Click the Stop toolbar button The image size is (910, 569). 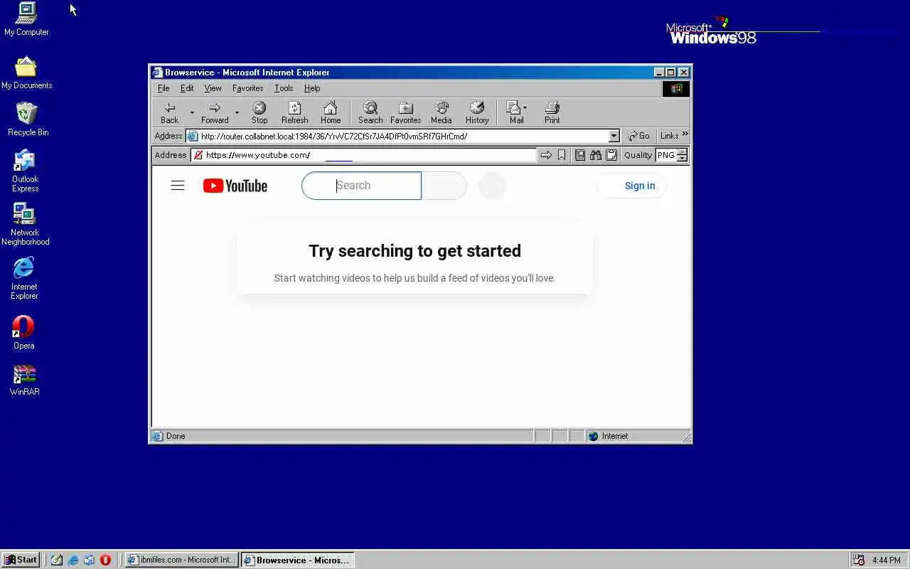pyautogui.click(x=259, y=112)
